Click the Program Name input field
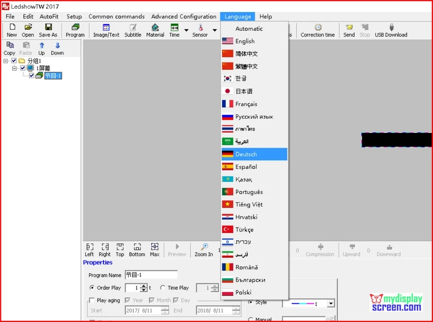This screenshot has width=433, height=322. click(x=151, y=275)
